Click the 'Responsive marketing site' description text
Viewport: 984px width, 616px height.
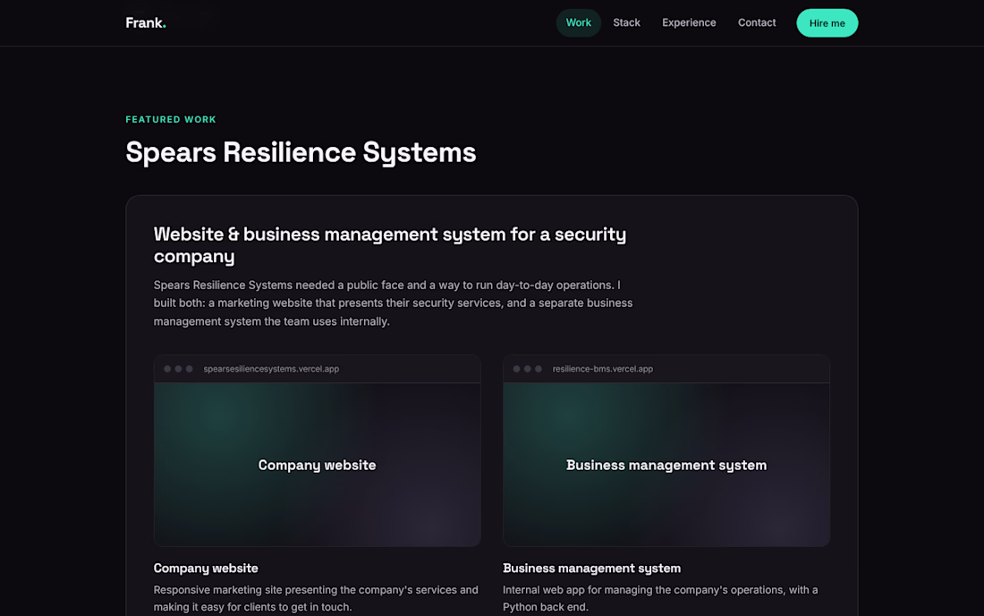pos(316,598)
